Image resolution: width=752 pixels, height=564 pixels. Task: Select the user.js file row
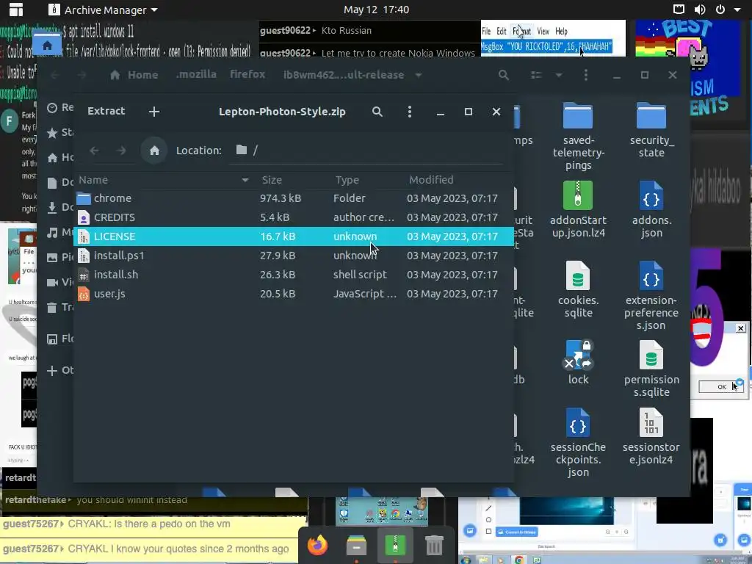click(293, 294)
